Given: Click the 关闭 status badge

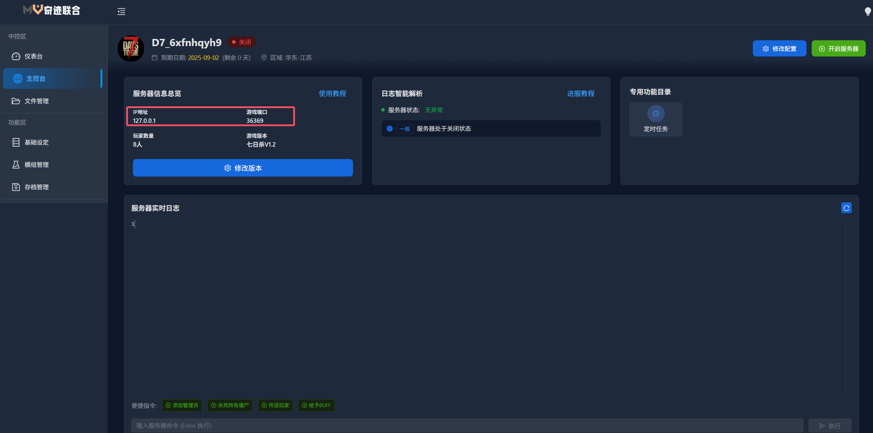Looking at the screenshot, I should click(x=242, y=42).
